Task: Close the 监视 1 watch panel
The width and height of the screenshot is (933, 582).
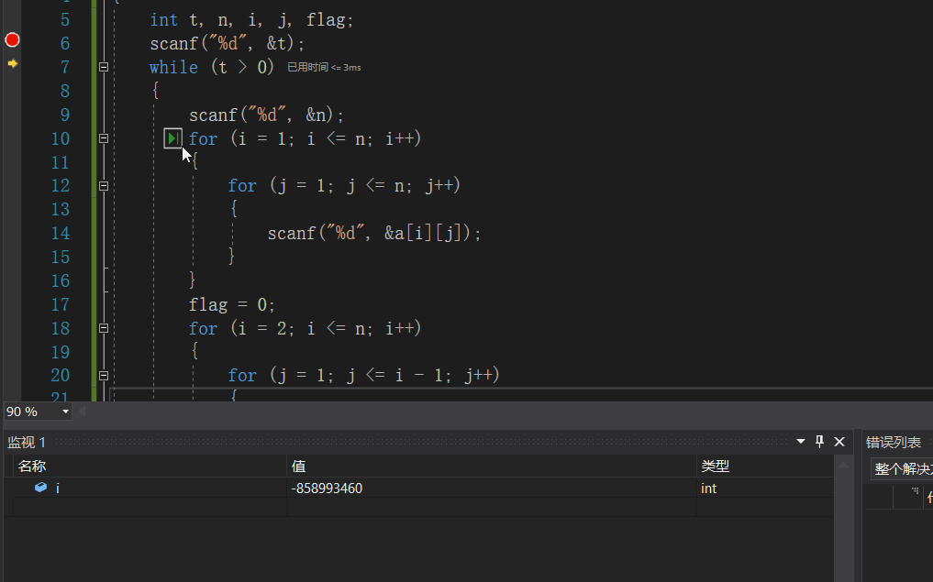Action: [x=839, y=442]
